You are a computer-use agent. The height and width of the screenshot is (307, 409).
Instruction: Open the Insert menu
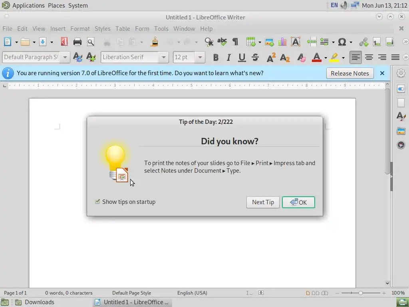(x=58, y=28)
